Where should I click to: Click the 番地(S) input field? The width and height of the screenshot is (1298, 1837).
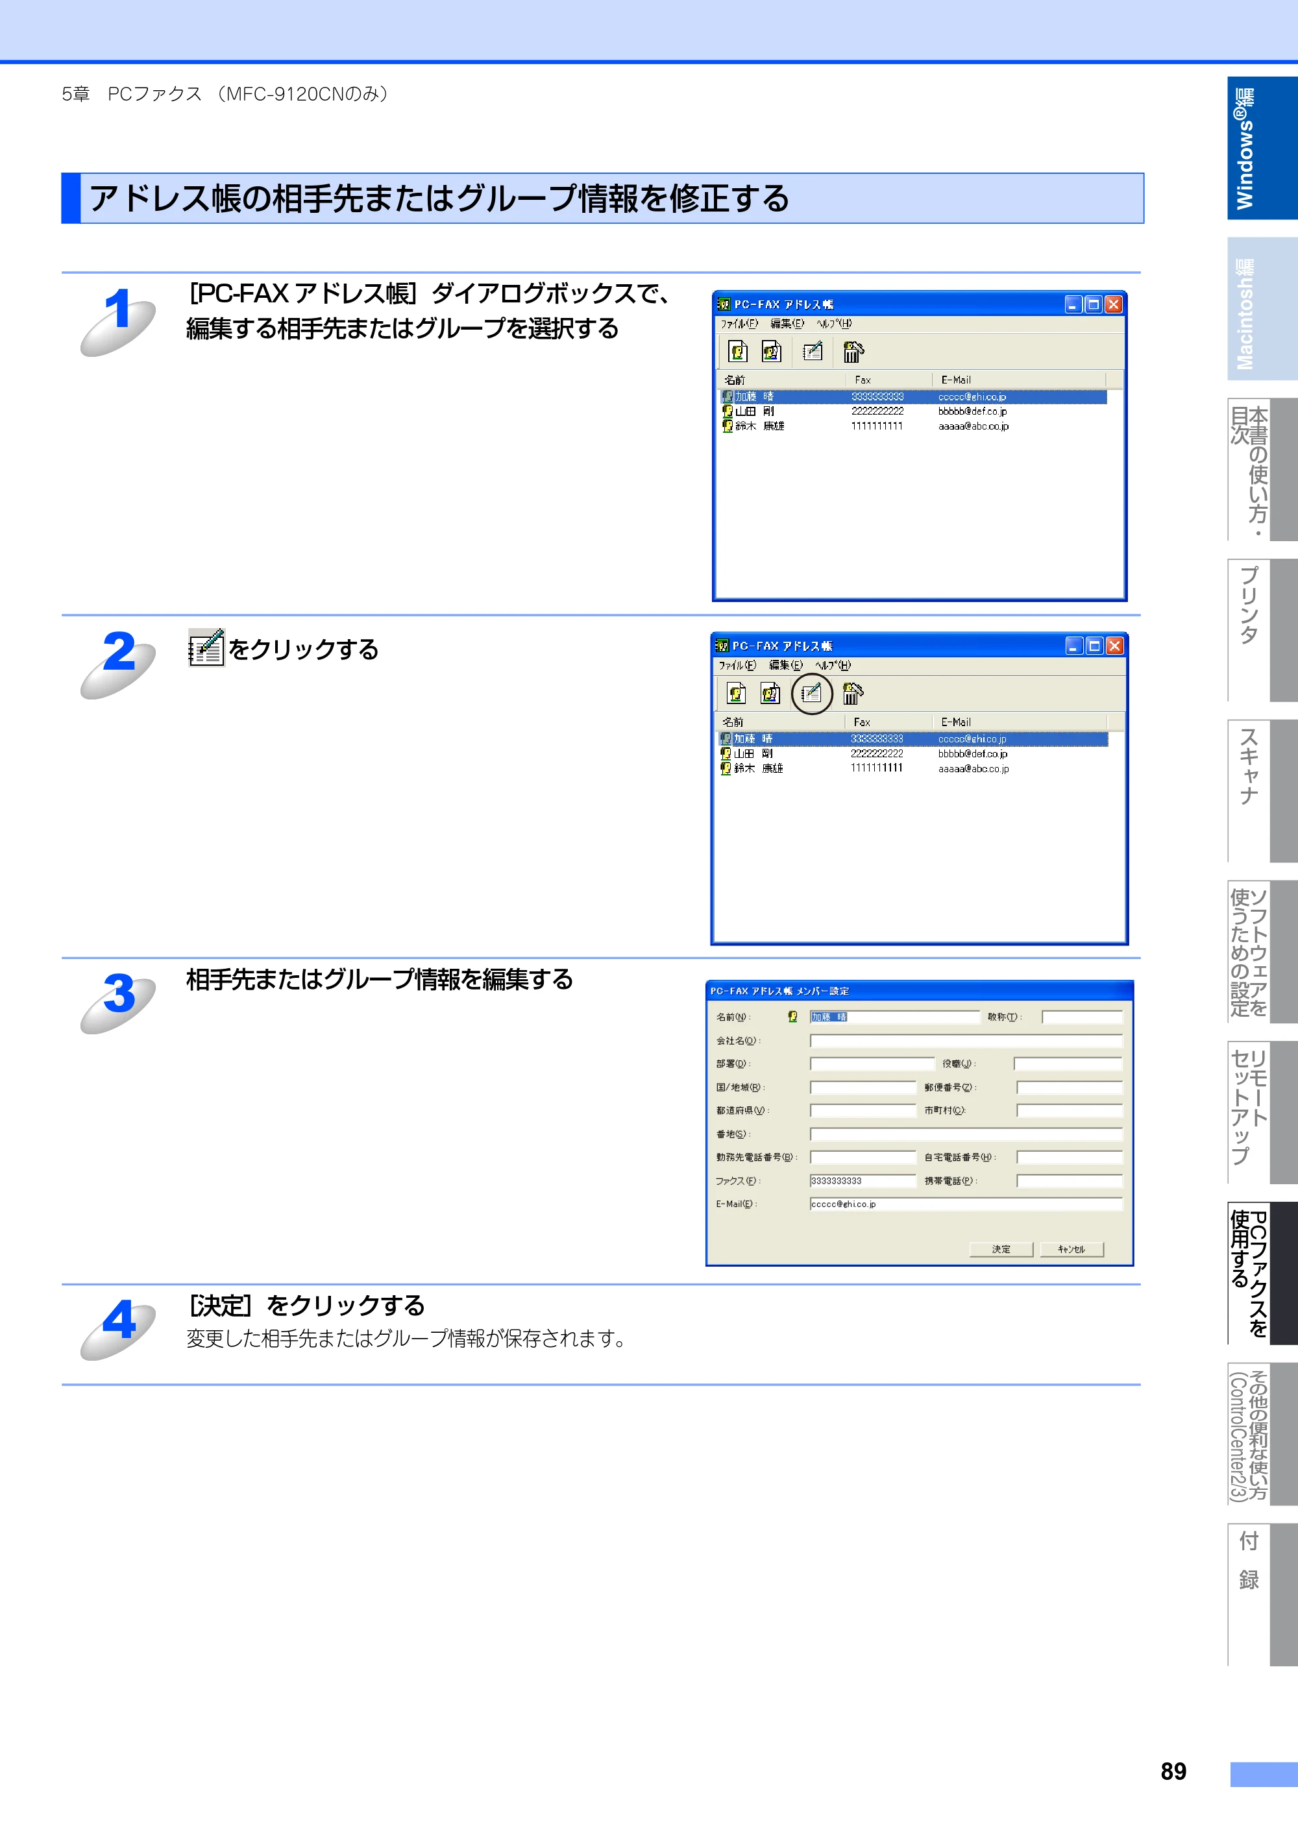pos(966,1134)
